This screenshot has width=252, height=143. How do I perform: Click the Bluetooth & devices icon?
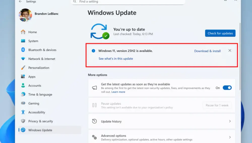(23, 50)
